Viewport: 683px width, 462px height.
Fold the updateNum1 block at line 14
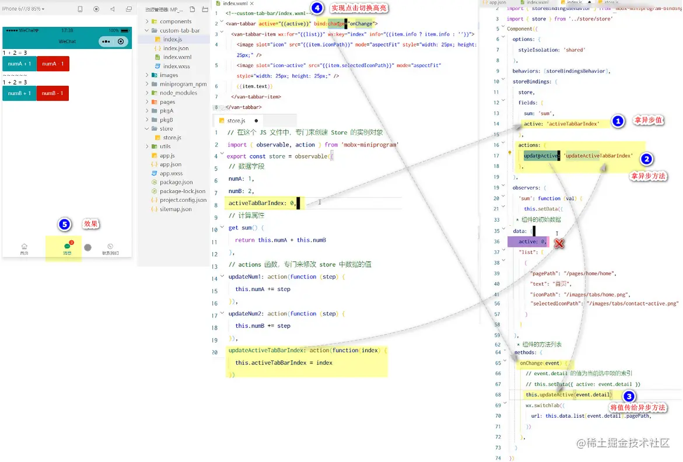tap(222, 276)
